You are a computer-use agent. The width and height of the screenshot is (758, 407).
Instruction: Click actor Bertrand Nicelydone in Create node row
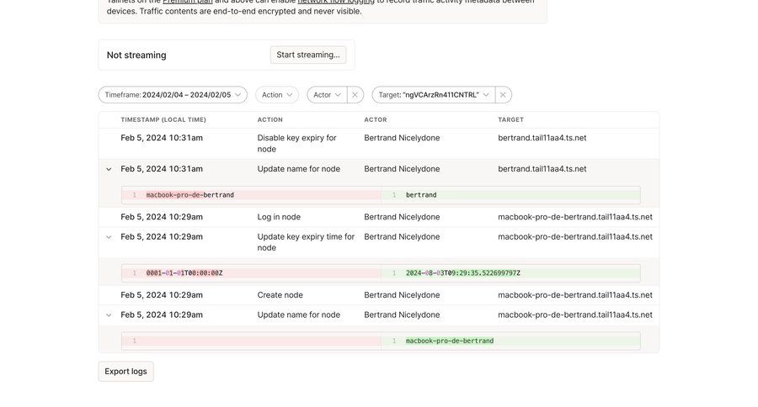[402, 295]
